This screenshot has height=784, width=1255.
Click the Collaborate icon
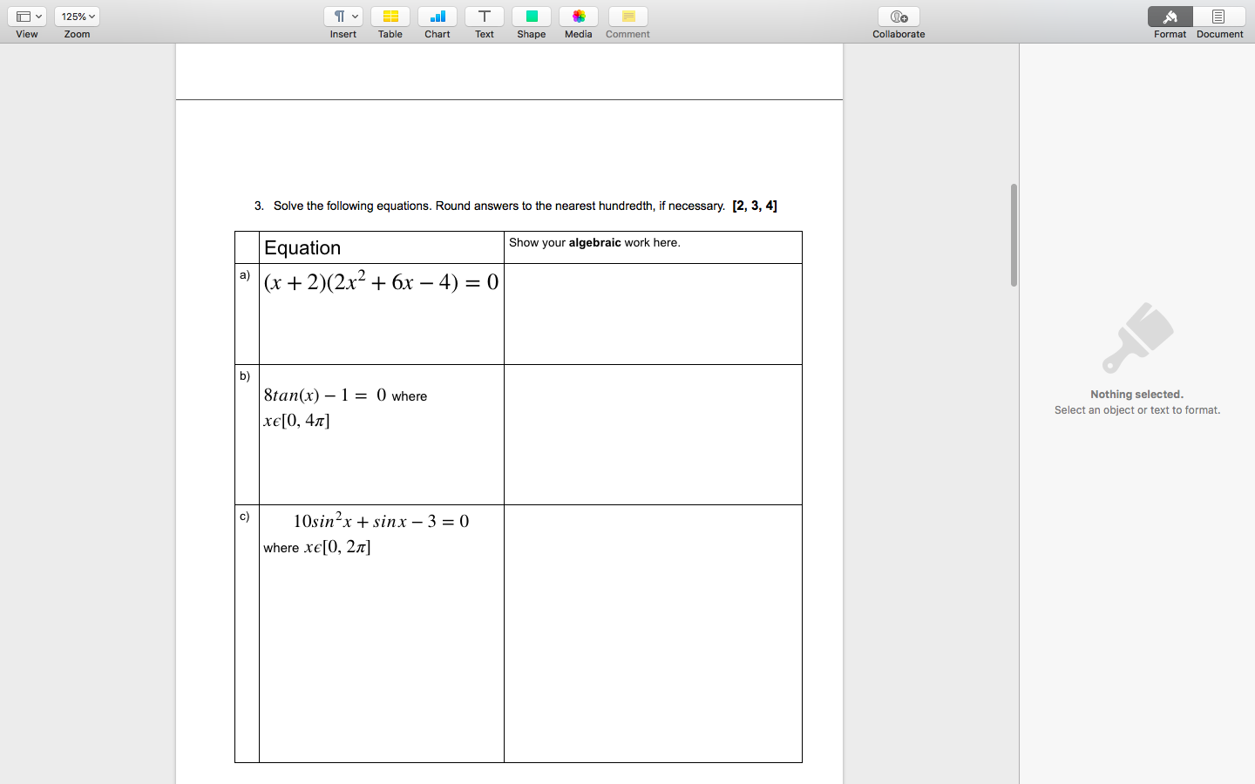(899, 17)
